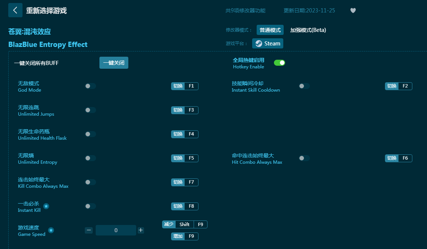Image resolution: width=427 pixels, height=249 pixels.
Task: Click the 游戏平台 label
Action: click(x=236, y=44)
